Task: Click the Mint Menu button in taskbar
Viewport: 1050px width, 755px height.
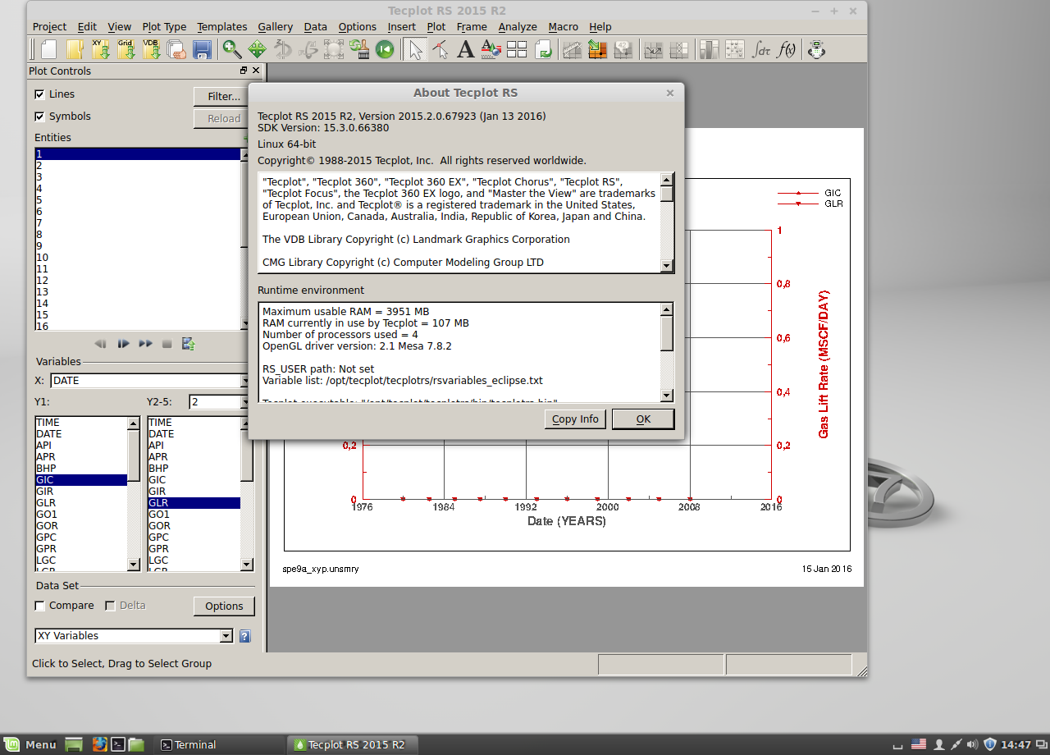Action: [x=31, y=744]
